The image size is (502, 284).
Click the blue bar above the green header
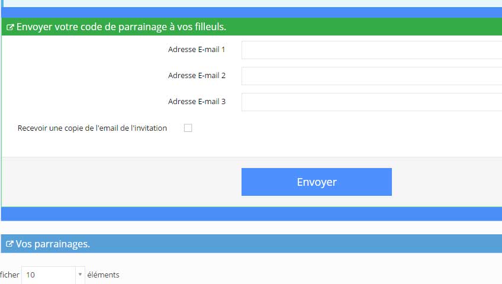click(x=252, y=12)
